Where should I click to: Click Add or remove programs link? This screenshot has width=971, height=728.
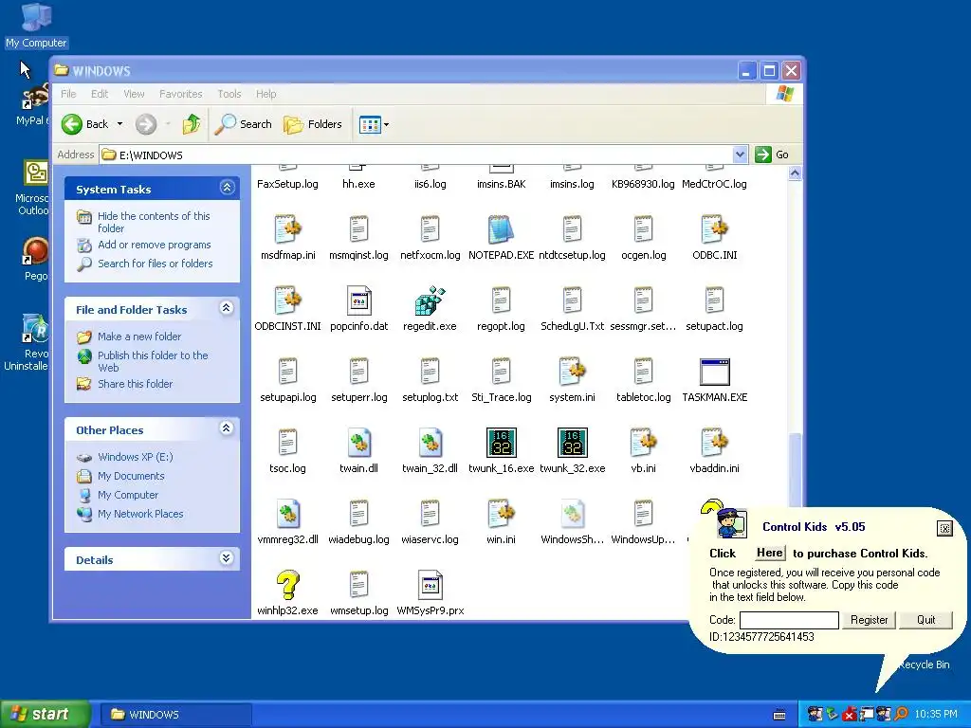pyautogui.click(x=155, y=246)
